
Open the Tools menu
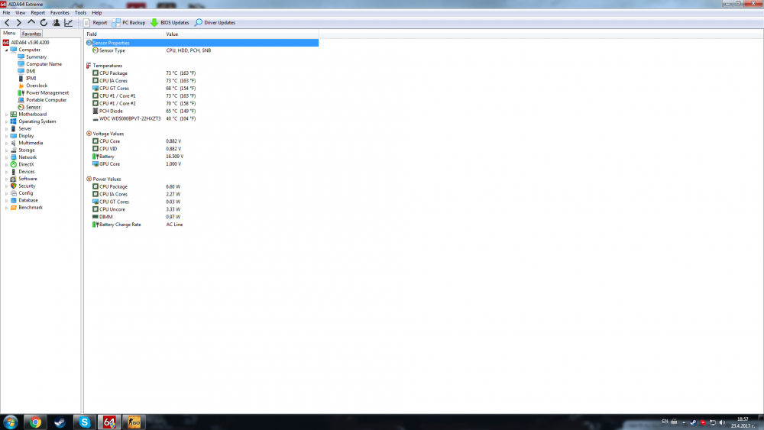[80, 13]
